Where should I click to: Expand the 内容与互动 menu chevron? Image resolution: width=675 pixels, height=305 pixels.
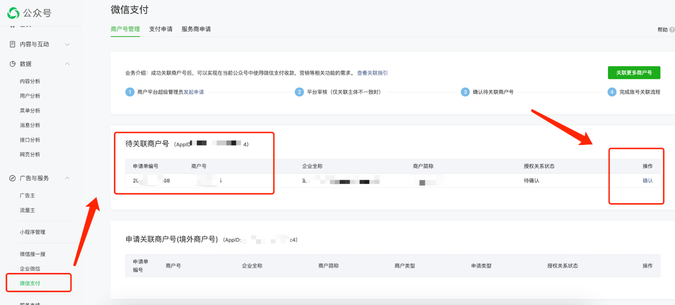[67, 44]
